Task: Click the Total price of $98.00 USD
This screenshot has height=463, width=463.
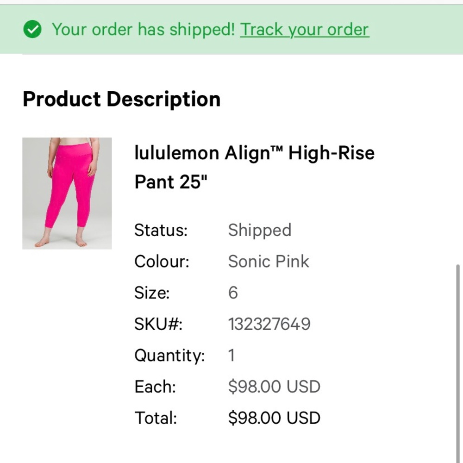Action: (x=274, y=417)
